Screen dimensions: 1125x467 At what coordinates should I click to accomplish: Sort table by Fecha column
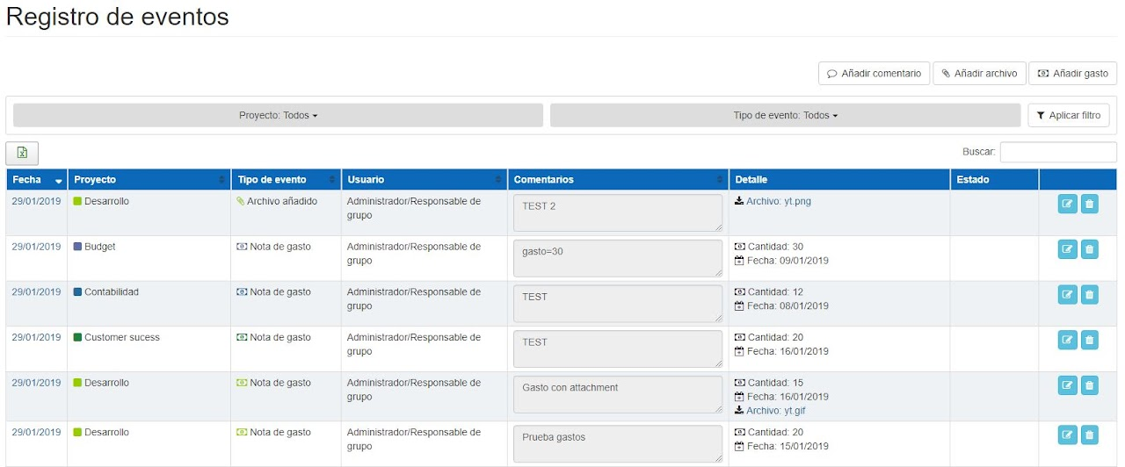click(36, 180)
